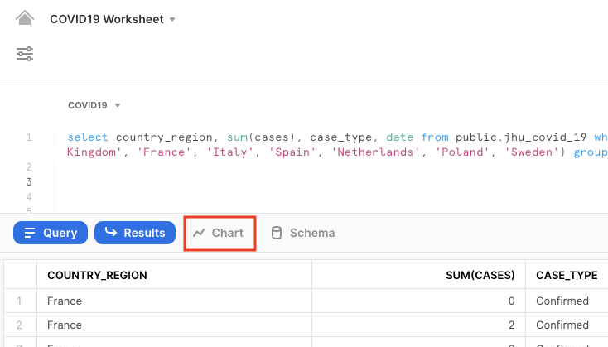
Task: Open the Schema tab
Action: 303,233
